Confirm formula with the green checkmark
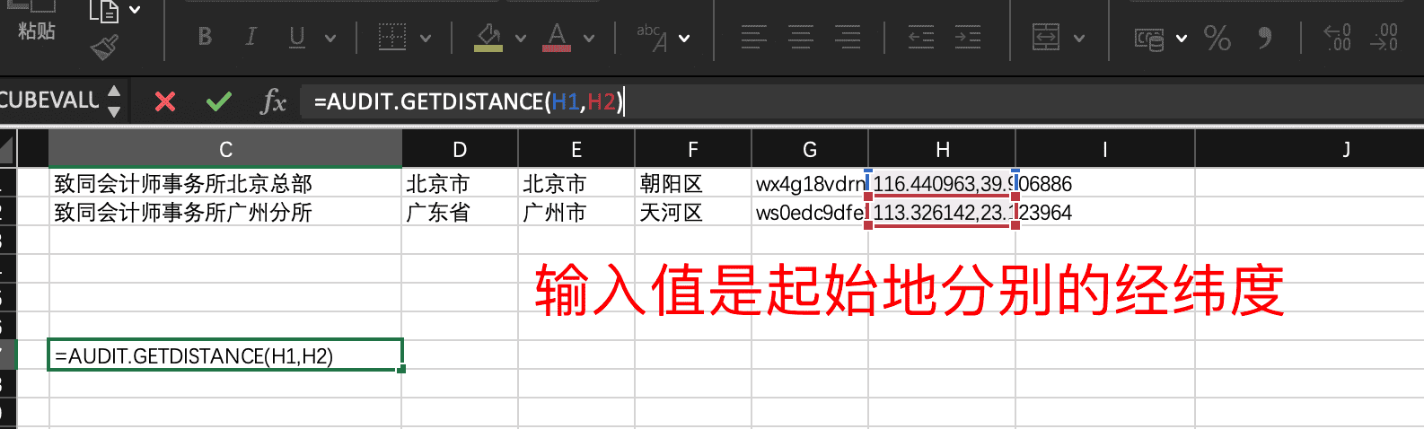1424x429 pixels. pyautogui.click(x=219, y=101)
